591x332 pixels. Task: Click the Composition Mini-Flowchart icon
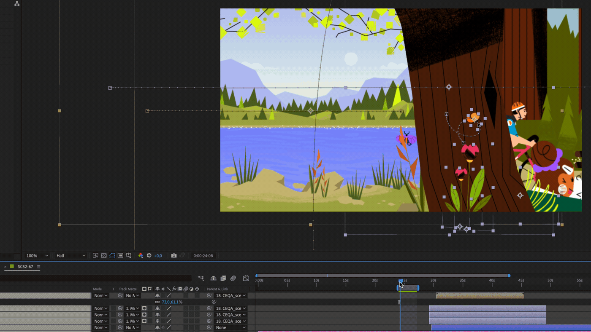point(201,278)
